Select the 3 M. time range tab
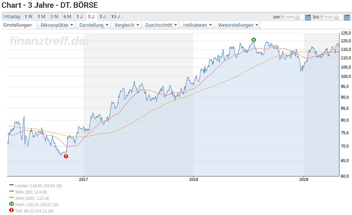 [55, 17]
